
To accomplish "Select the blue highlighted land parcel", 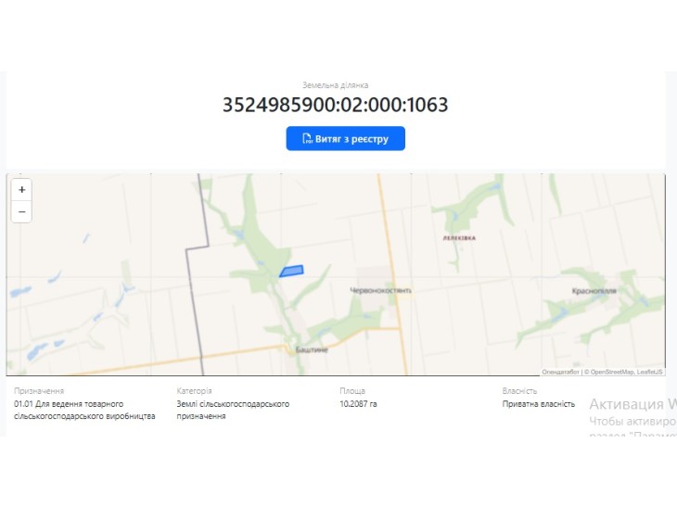I will click(292, 271).
